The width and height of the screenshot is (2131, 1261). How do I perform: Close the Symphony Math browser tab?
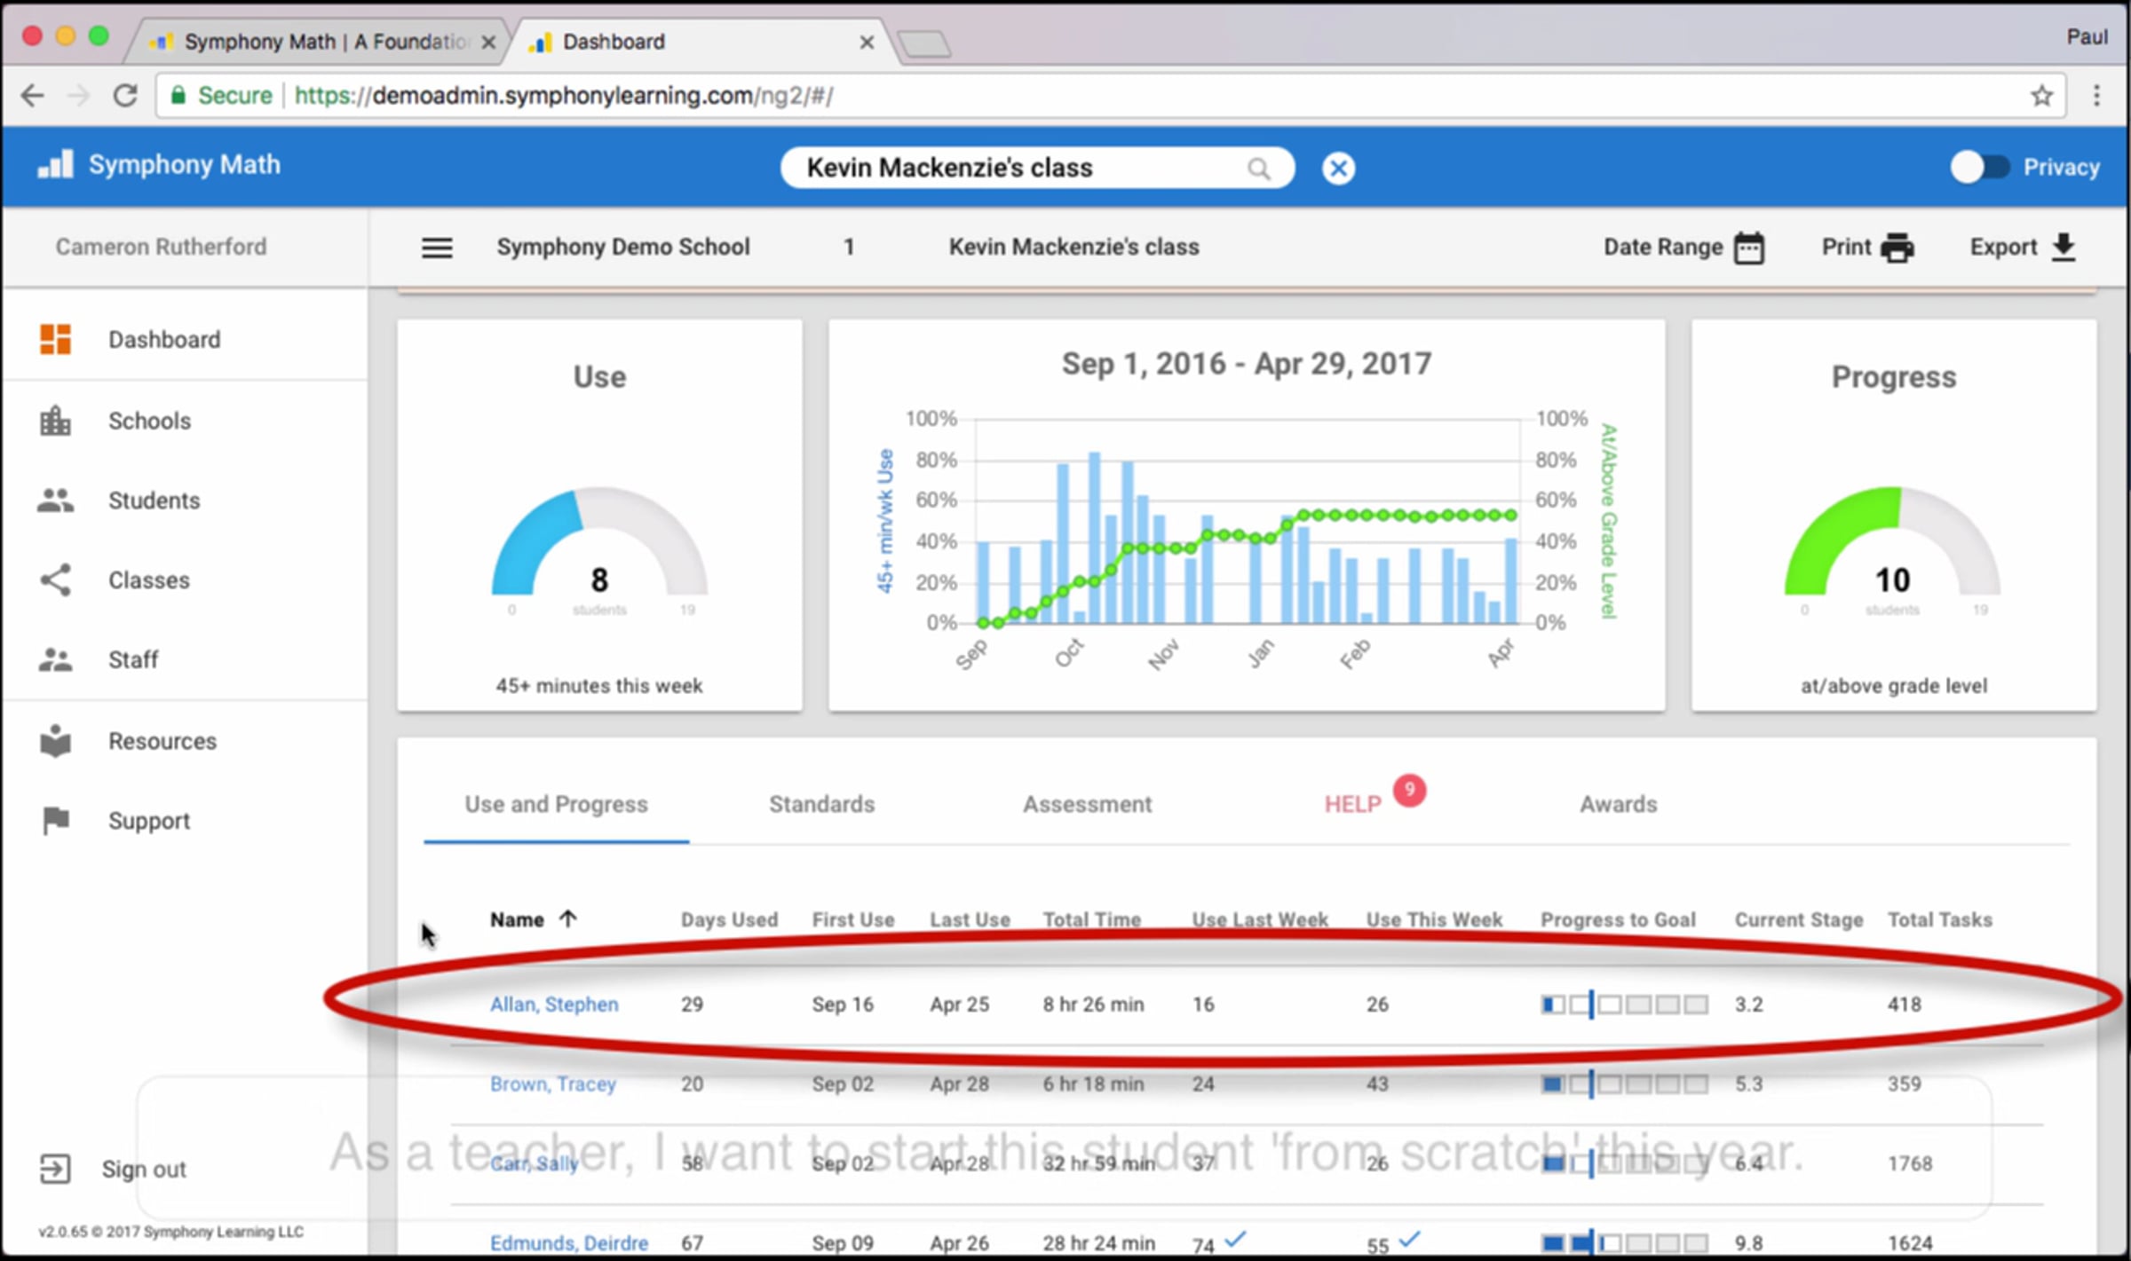(488, 42)
